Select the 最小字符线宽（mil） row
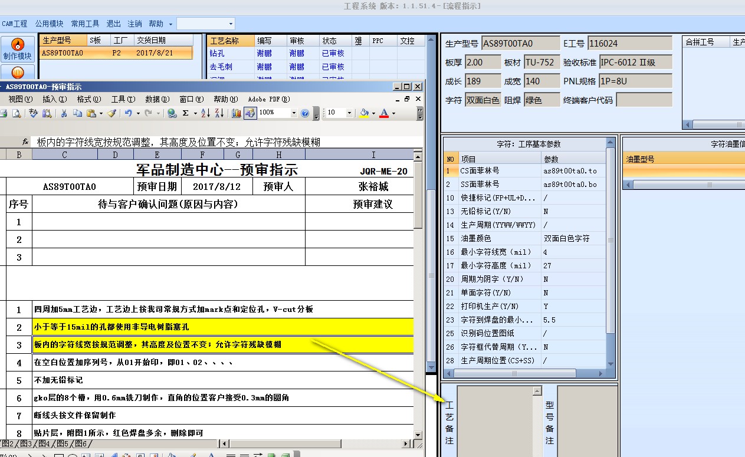Screen dimensions: 745x457 (524, 252)
